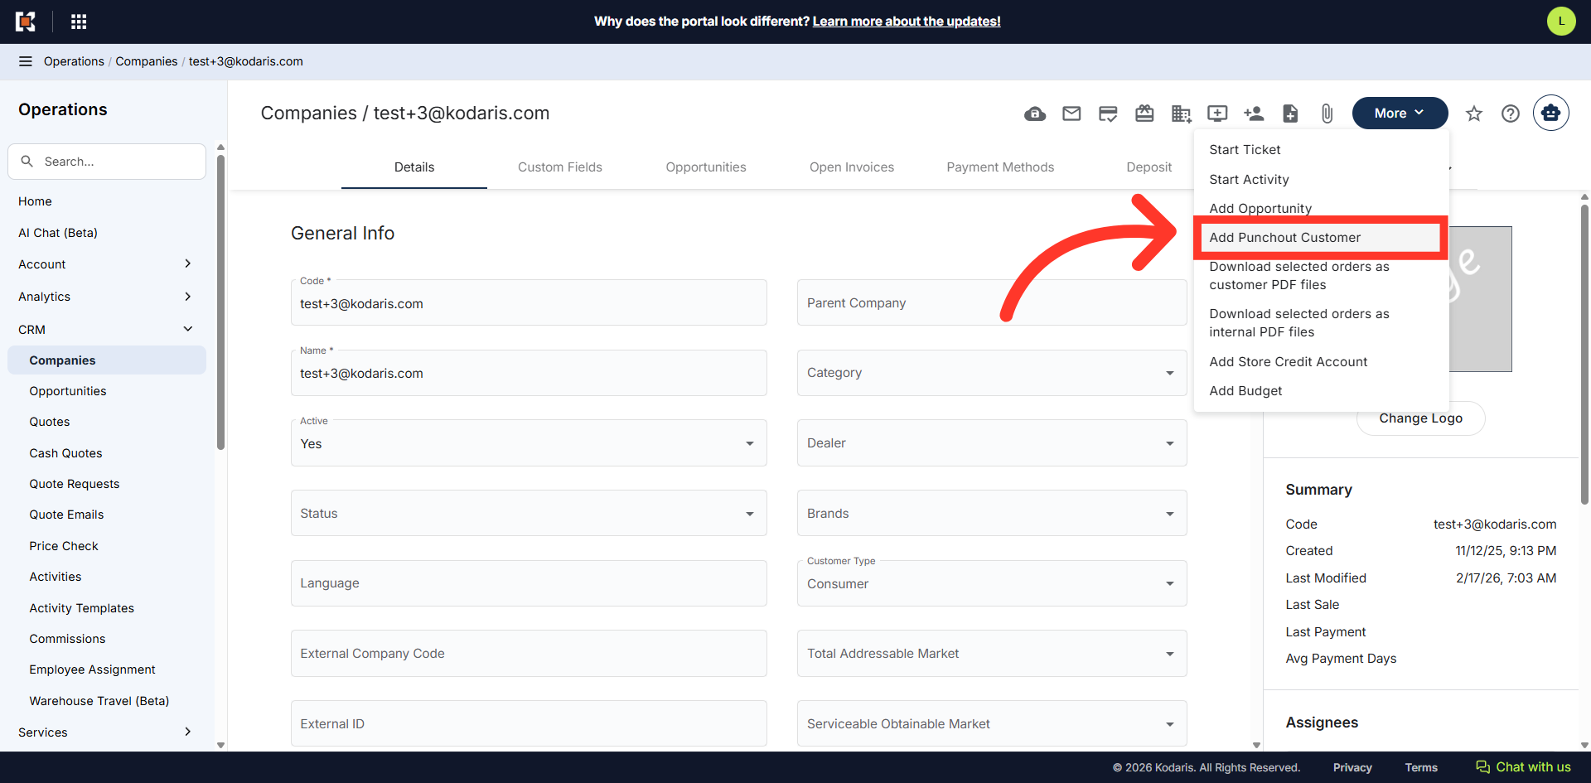Screen dimensions: 1591x783
Task: Click the search magnifier icon in sidebar
Action: 27,162
